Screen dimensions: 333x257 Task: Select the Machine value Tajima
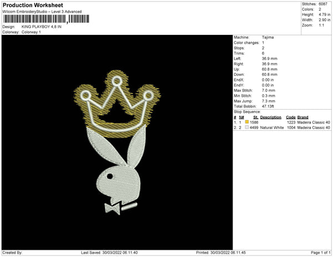click(268, 37)
